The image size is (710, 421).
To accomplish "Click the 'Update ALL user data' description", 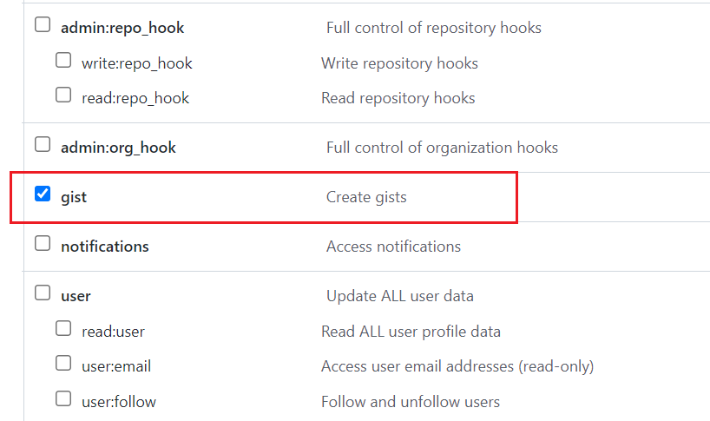I will pos(400,296).
